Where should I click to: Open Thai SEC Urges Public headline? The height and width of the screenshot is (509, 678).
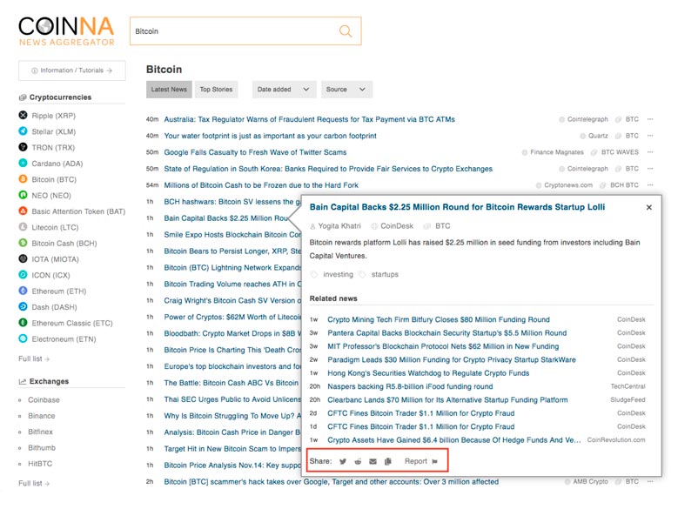232,399
